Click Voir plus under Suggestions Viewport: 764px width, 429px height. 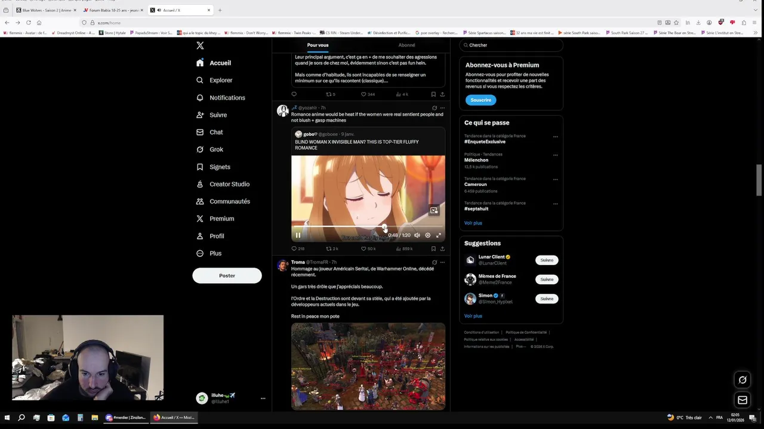[x=473, y=316]
